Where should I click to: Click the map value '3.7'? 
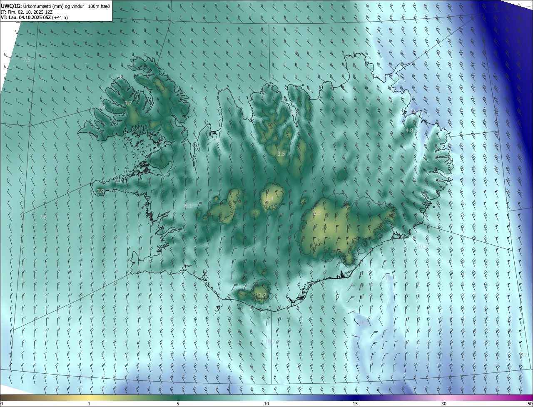(x=128, y=104)
